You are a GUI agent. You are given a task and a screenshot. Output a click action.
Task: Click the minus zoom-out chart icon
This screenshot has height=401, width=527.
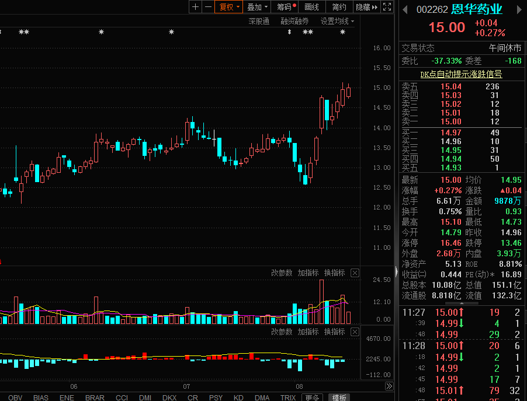tap(208, 7)
